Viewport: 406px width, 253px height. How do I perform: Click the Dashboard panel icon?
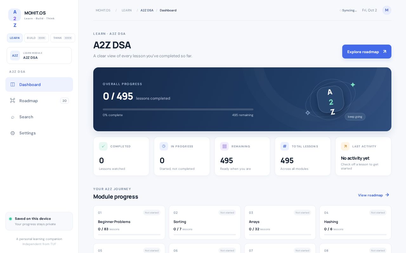pos(13,84)
